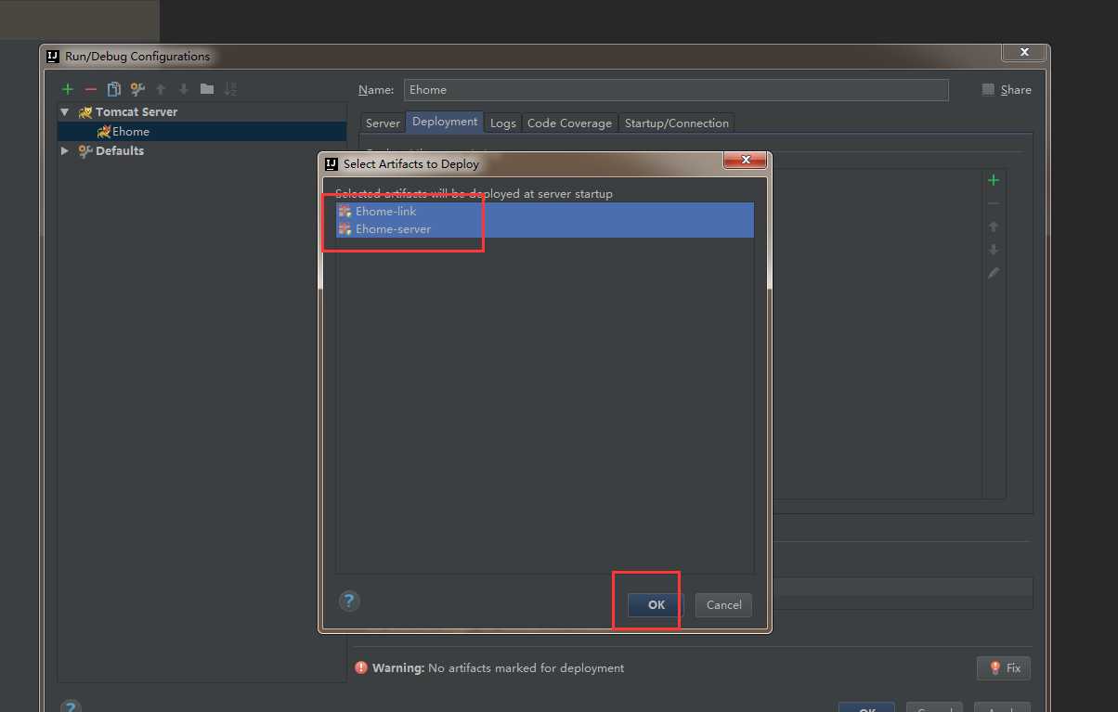This screenshot has width=1118, height=712.
Task: Click the warning icon near No artifacts message
Action: point(361,667)
